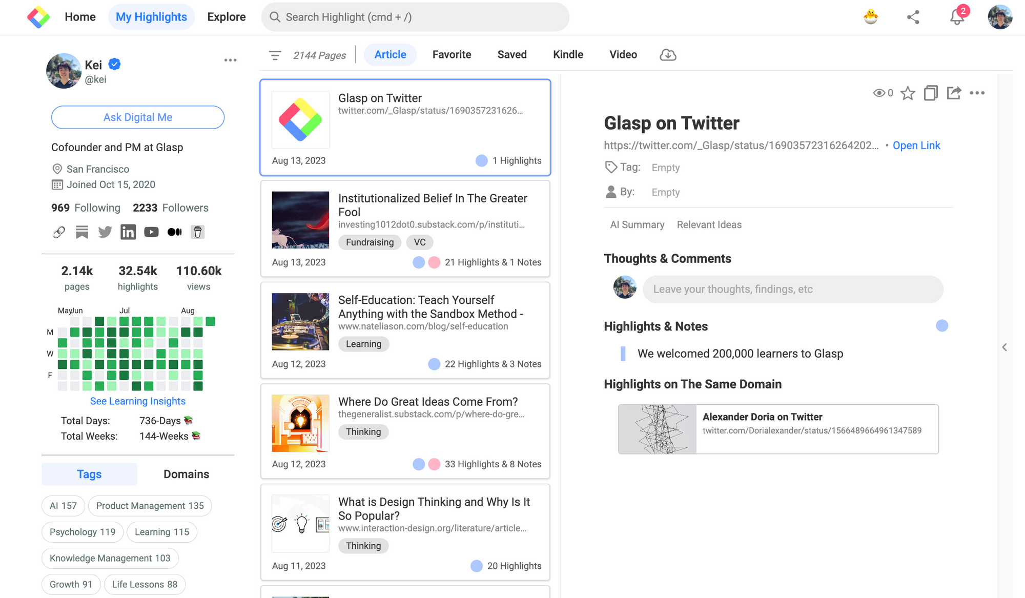The width and height of the screenshot is (1025, 598).
Task: Click the Glasp logo icon
Action: tap(38, 17)
